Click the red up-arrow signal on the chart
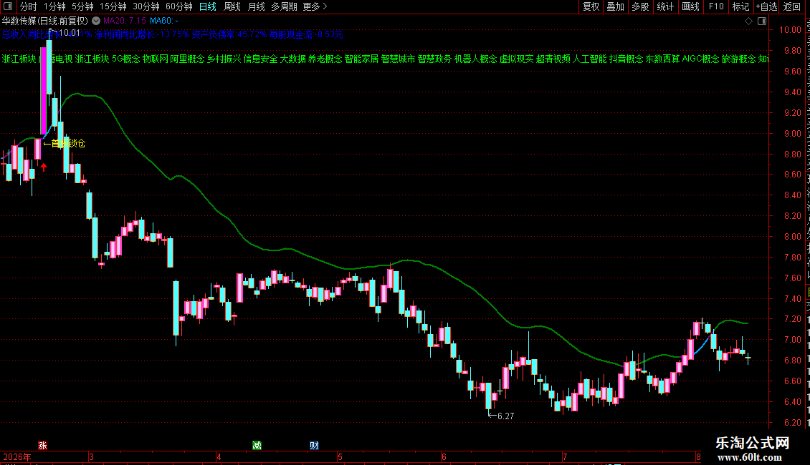This screenshot has height=465, width=810. click(44, 167)
